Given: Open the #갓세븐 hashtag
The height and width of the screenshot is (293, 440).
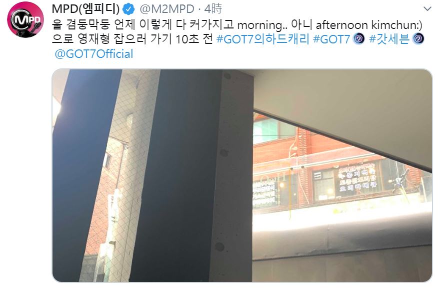Looking at the screenshot, I should 389,39.
